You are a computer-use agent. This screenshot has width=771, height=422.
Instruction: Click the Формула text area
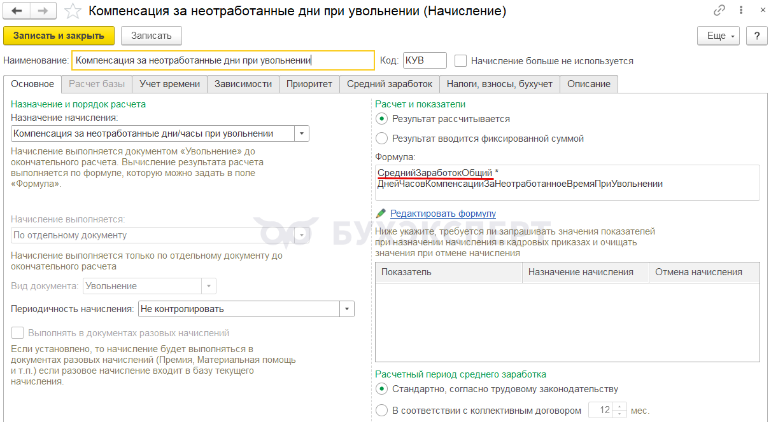click(x=567, y=183)
